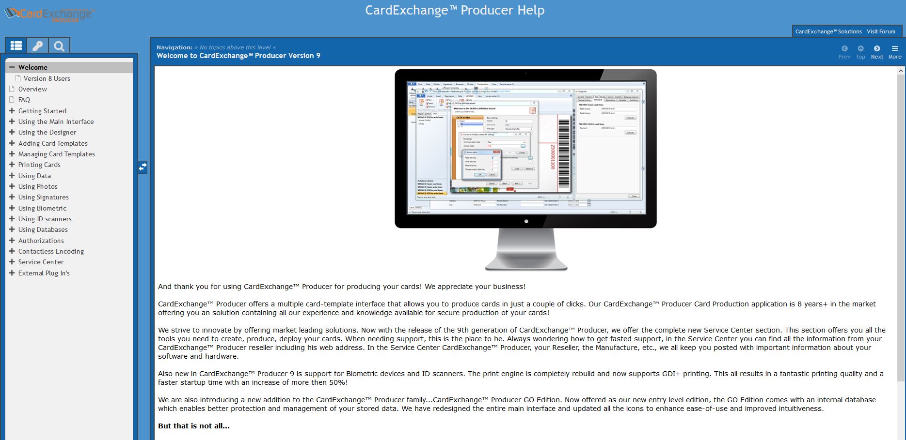Expand the Managing Card Templates section
This screenshot has height=440, width=906.
[x=12, y=154]
